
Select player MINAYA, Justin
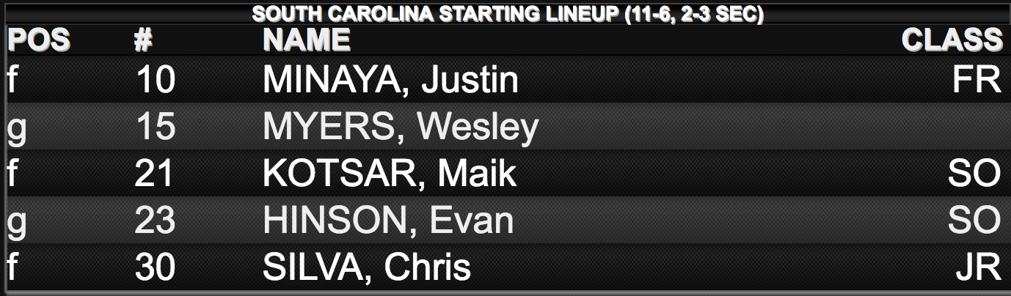click(390, 81)
